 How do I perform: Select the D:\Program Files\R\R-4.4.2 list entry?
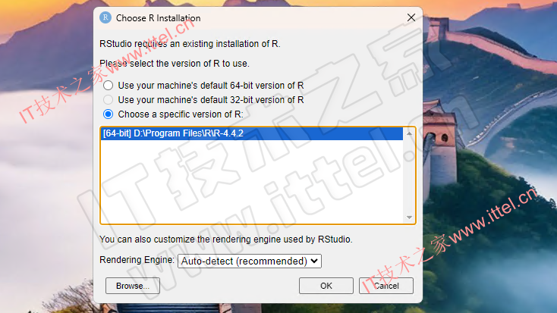pos(252,133)
